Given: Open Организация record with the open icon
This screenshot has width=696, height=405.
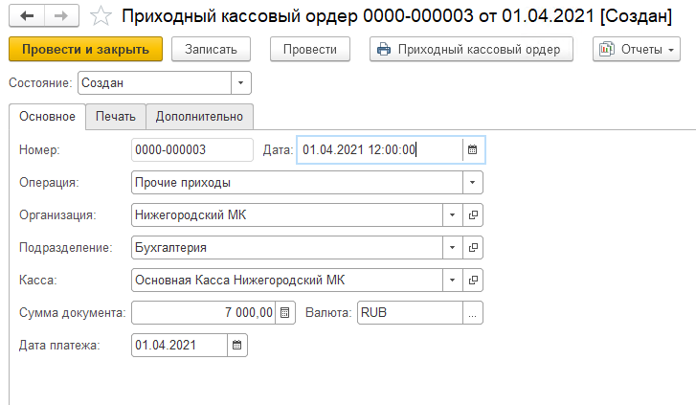Looking at the screenshot, I should (473, 214).
